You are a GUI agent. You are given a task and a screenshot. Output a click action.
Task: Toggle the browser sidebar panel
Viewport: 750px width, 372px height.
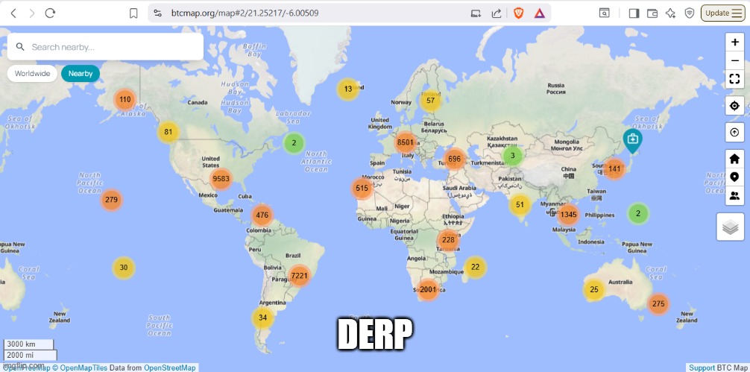(634, 13)
